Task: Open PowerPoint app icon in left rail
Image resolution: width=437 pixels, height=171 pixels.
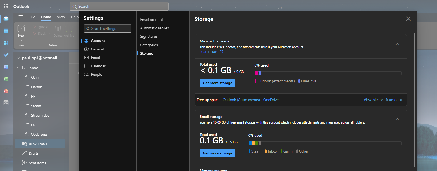Action: [x=6, y=91]
